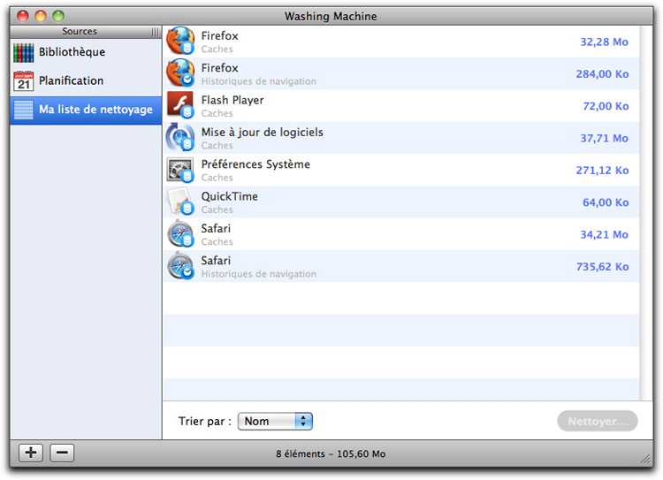Click the Nettoyer… button
This screenshot has width=663, height=480.
point(597,422)
